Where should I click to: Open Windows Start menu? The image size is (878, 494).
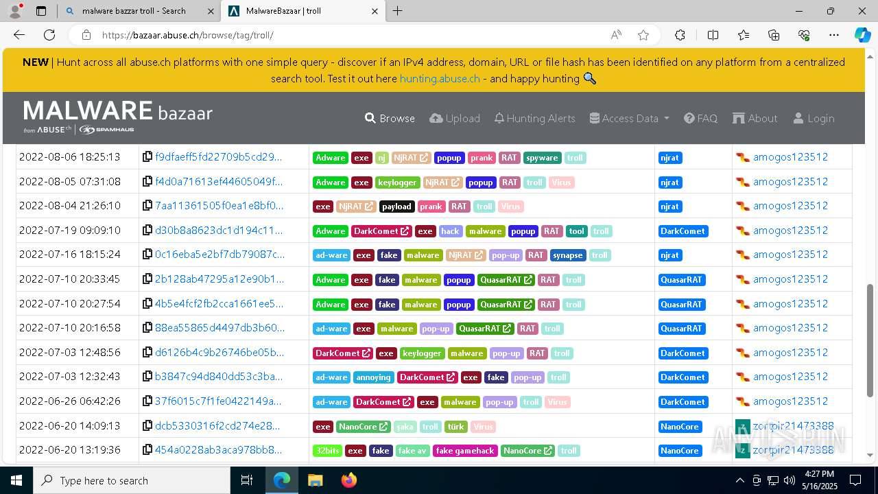click(16, 480)
